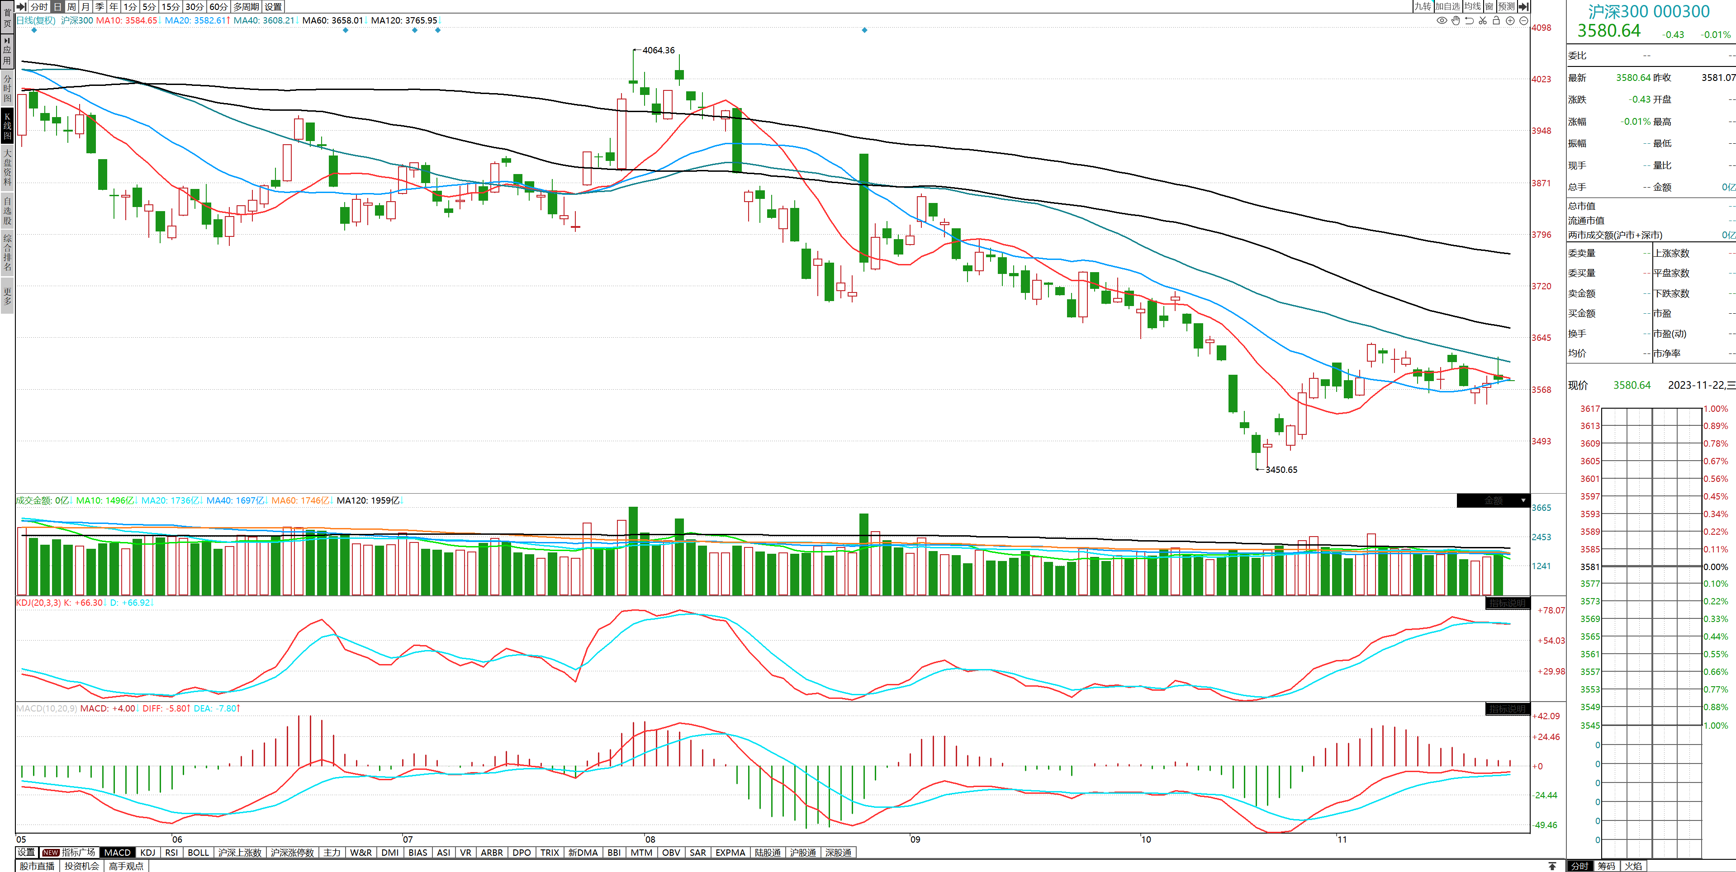1736x872 pixels.
Task: Click the arrow icon before 分时 tab
Action: point(21,6)
